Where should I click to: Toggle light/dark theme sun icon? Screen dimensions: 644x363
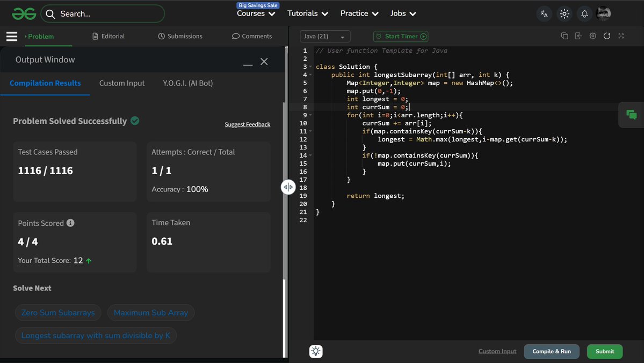(565, 13)
